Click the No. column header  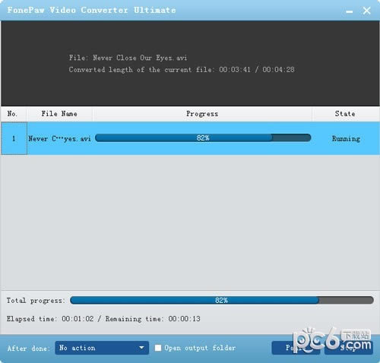point(13,114)
